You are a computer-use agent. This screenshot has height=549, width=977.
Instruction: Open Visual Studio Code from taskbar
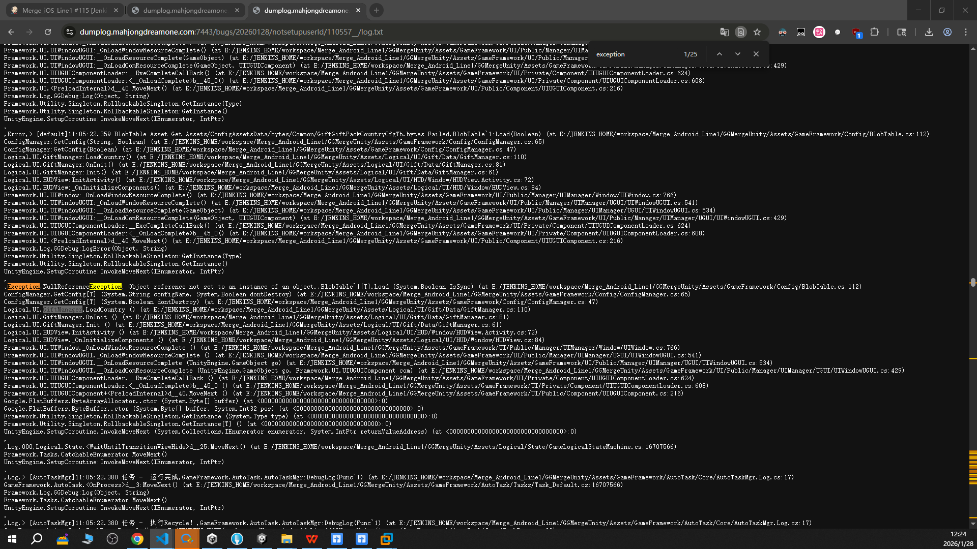162,539
